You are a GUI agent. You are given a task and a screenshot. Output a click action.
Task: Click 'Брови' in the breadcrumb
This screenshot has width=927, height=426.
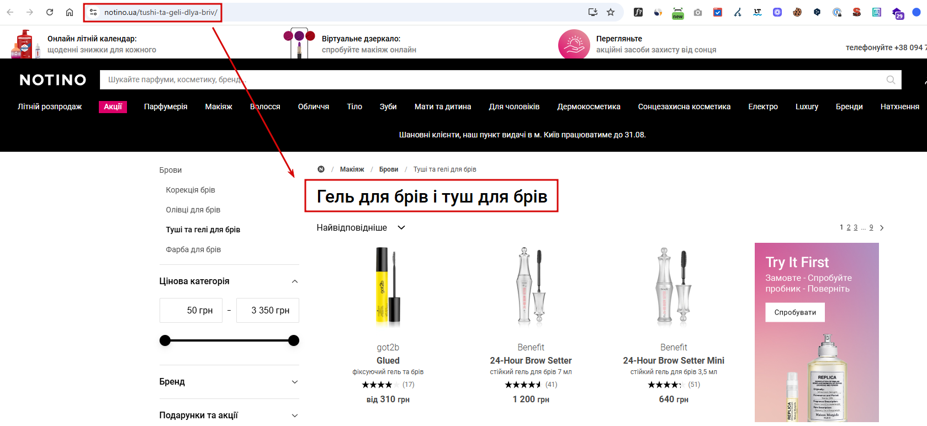pyautogui.click(x=389, y=169)
